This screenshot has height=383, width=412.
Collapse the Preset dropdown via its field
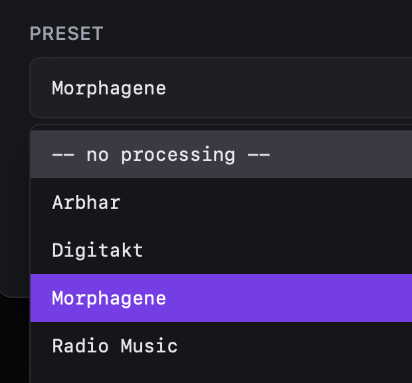pos(219,88)
